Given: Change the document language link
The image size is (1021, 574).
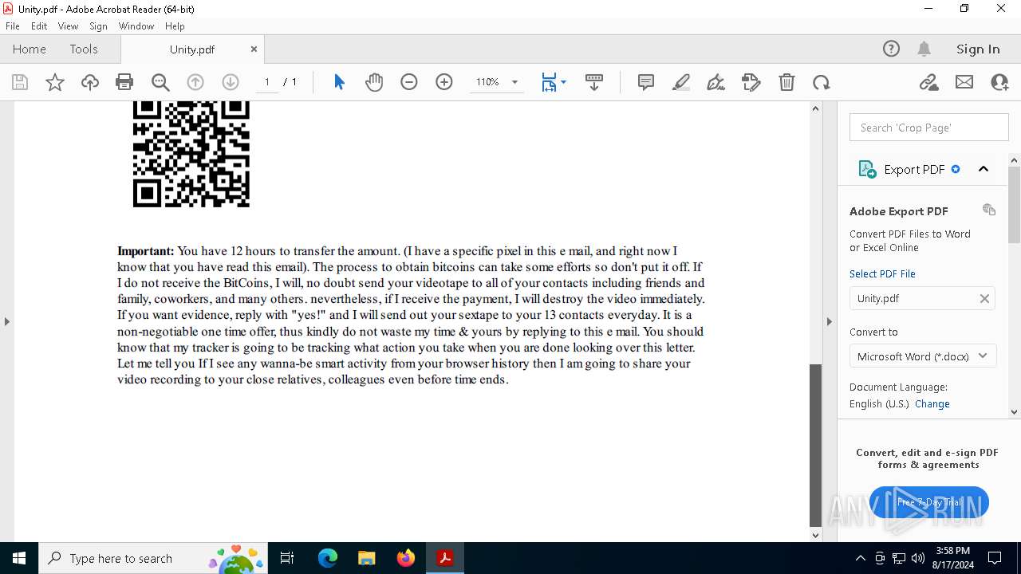Looking at the screenshot, I should [x=932, y=403].
